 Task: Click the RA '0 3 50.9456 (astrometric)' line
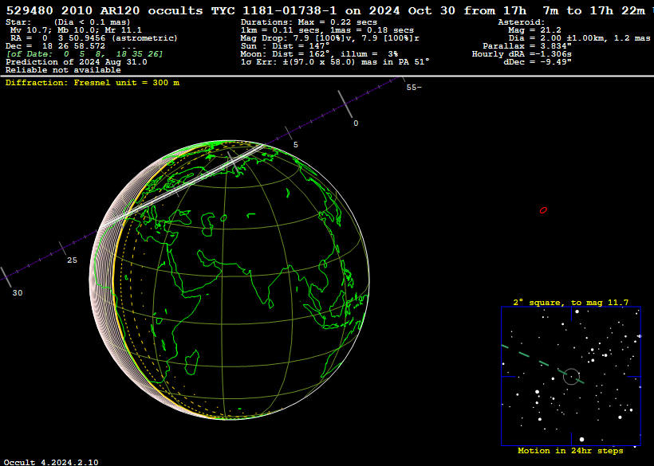pos(94,38)
